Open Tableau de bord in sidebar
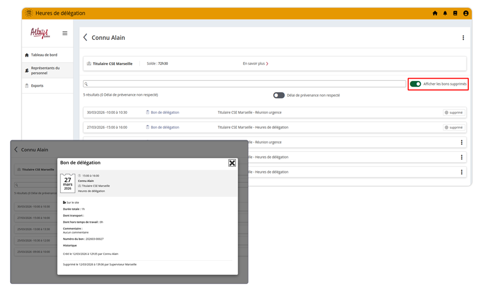This screenshot has height=290, width=486. [x=44, y=55]
